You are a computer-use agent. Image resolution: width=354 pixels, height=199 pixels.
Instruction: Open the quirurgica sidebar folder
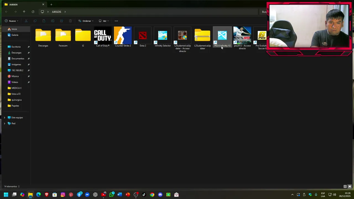(x=16, y=100)
